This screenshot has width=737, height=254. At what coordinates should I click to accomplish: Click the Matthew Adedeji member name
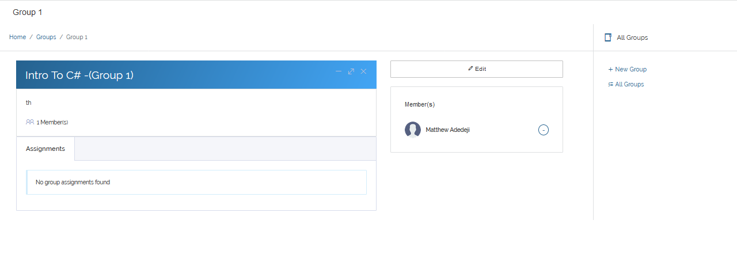[x=448, y=130]
